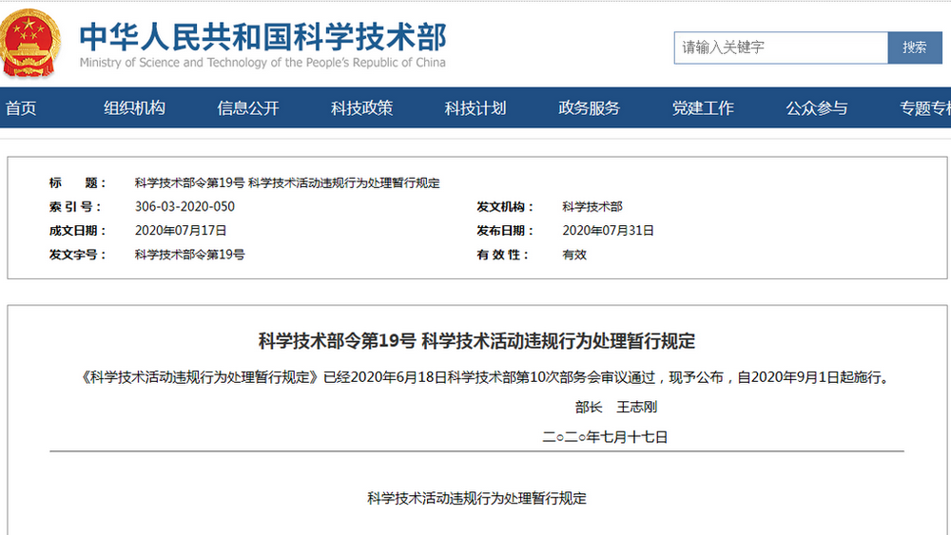Click the index number 306-03-2020-050
951x535 pixels.
(x=184, y=206)
